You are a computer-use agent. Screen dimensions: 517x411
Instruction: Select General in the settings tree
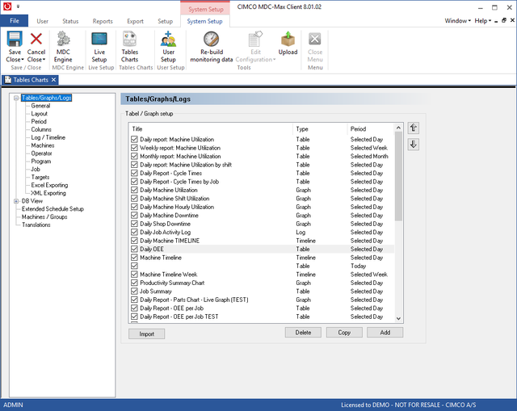click(x=40, y=106)
